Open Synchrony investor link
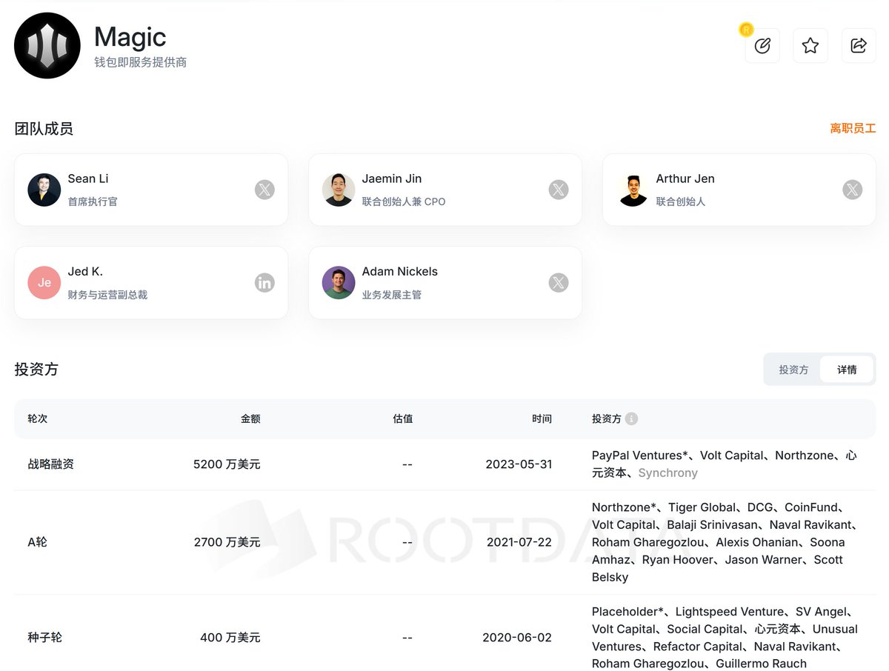Viewport: 889px width, 671px height. (x=667, y=473)
